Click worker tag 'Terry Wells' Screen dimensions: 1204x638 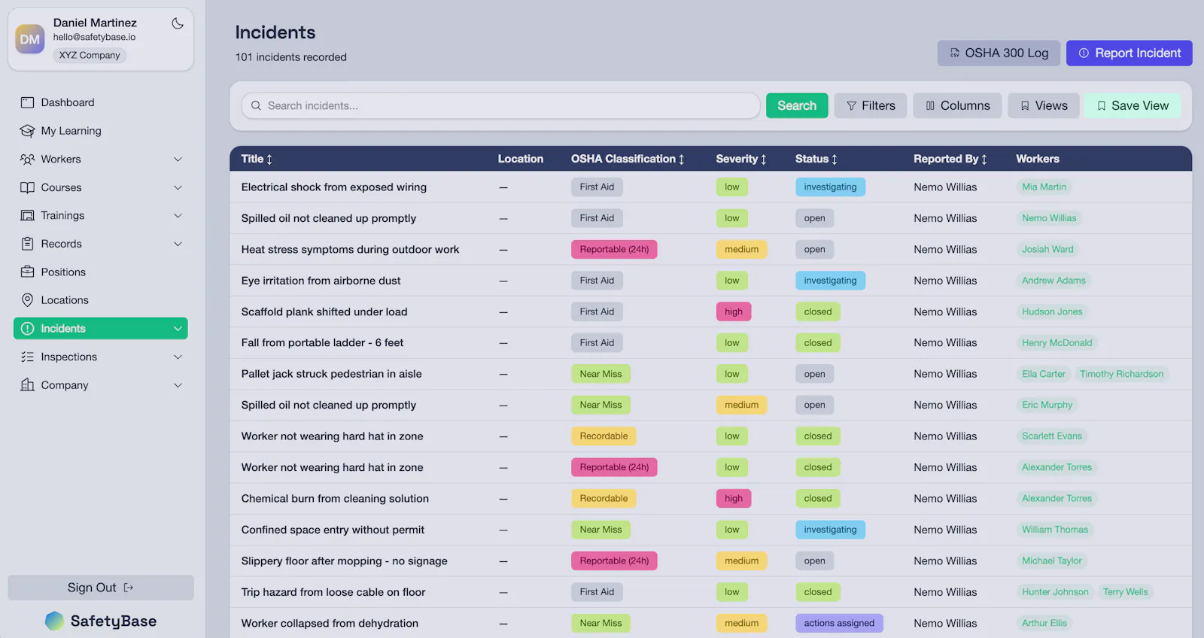1125,592
